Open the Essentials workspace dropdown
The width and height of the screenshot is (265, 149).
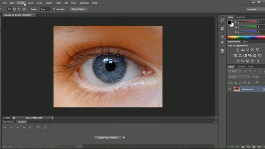(x=255, y=9)
